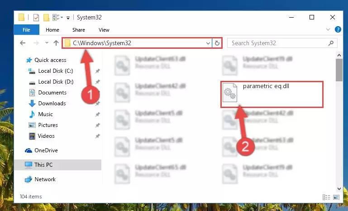Click the New folder icon in title bar
This screenshot has width=348, height=211.
coord(46,17)
